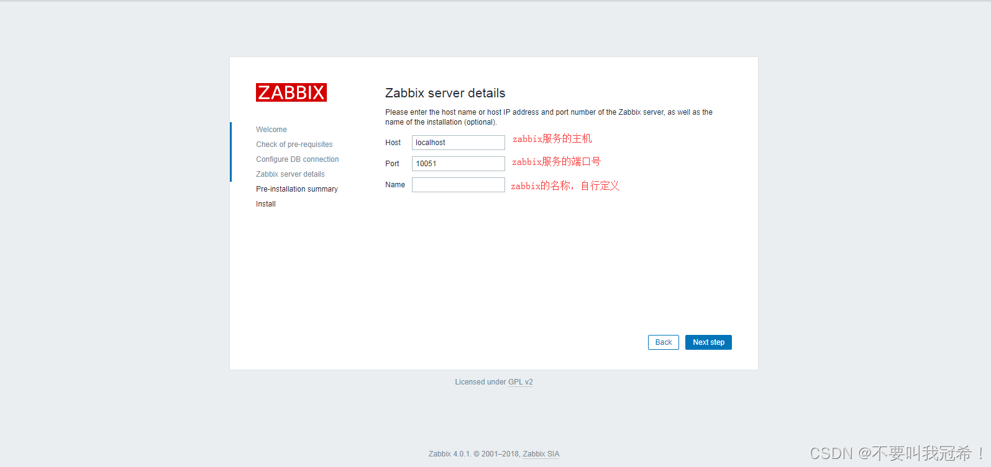Click the 'Please enter the host name' instructions
The image size is (991, 467).
point(549,117)
